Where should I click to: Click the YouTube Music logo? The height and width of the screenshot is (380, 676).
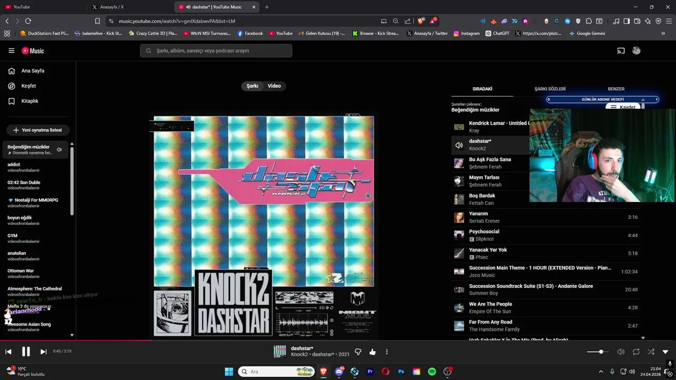coord(33,51)
